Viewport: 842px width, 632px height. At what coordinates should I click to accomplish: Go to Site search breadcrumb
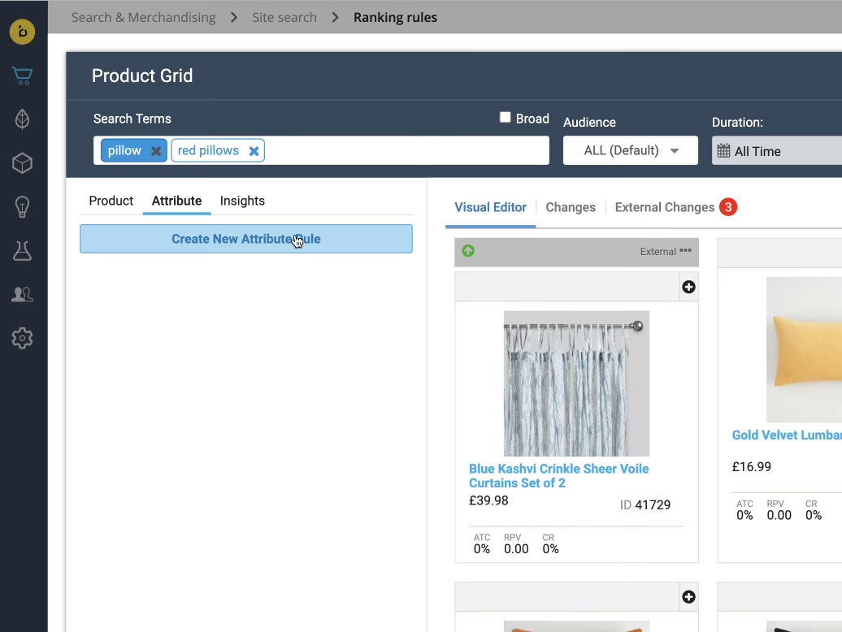(x=284, y=17)
